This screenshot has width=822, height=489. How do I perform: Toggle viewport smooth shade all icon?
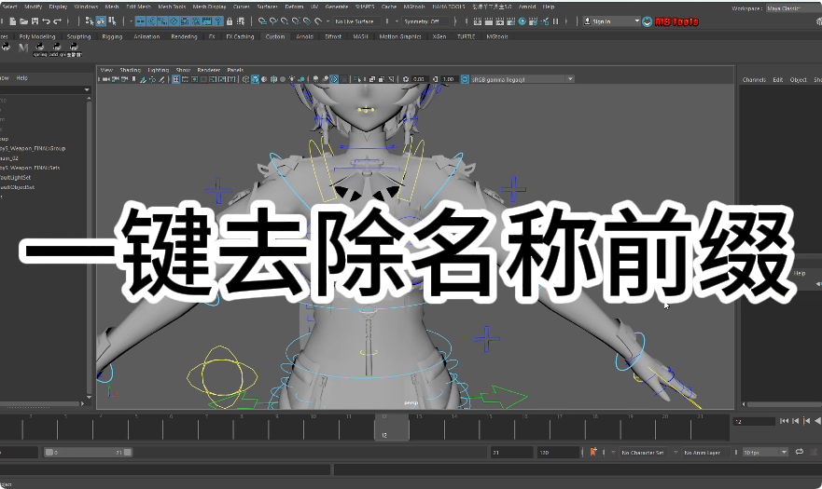point(256,79)
